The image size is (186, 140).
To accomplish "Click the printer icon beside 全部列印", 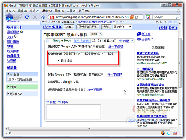I will pyautogui.click(x=139, y=40).
